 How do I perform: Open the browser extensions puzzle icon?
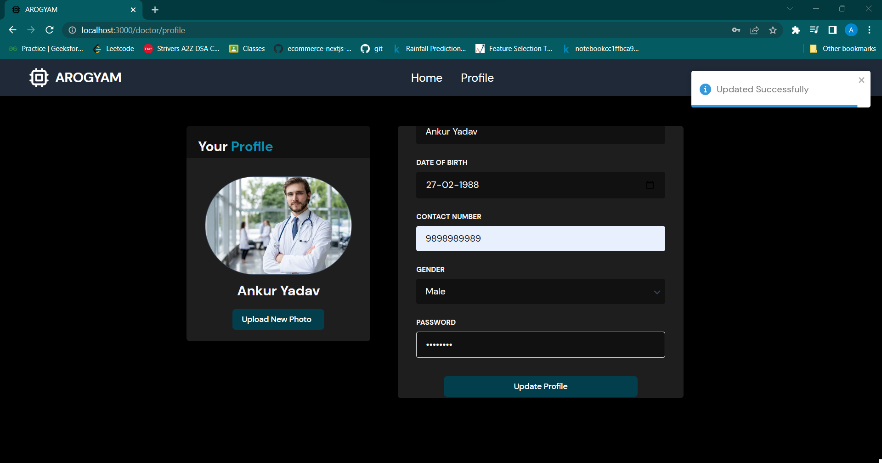796,30
